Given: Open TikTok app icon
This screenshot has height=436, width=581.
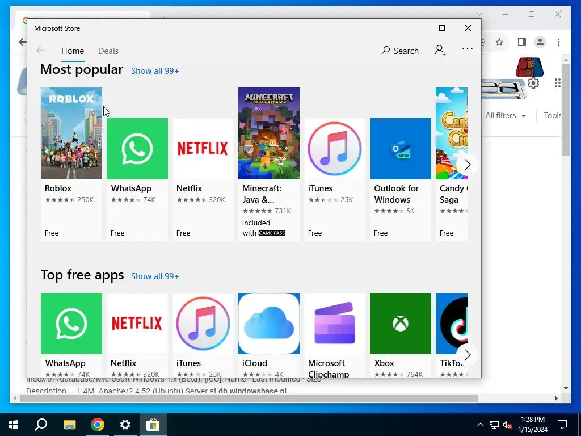Looking at the screenshot, I should click(x=451, y=324).
